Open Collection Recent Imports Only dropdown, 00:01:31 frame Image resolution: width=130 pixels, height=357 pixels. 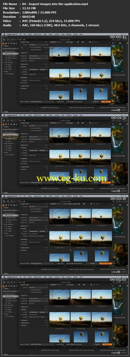tap(38, 139)
